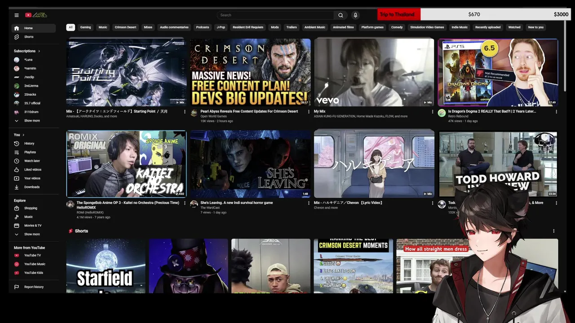The image size is (575, 323).
Task: Click into the Search input field
Action: click(x=275, y=15)
